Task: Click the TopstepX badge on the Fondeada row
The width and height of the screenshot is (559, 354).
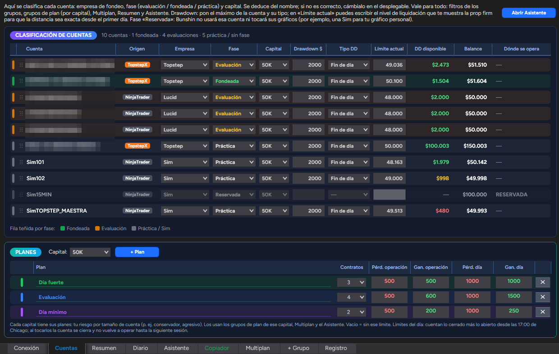Action: click(137, 81)
